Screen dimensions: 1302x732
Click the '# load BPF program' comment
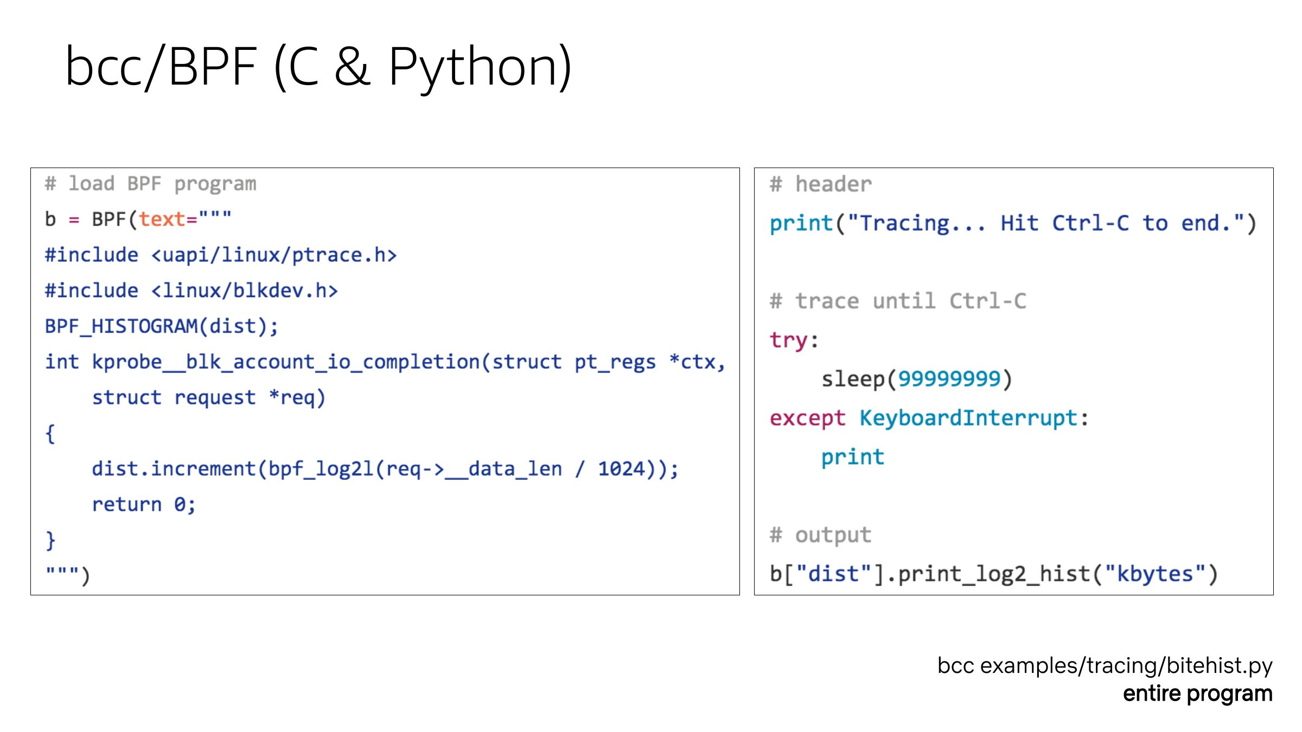pos(150,184)
